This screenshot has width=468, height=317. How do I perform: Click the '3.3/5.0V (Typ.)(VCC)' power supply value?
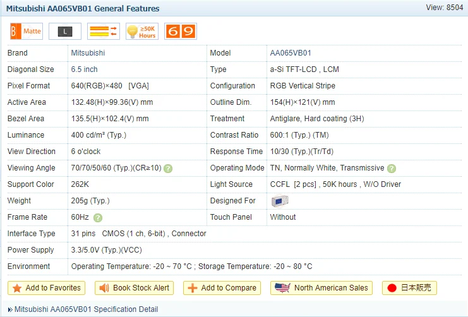click(x=107, y=250)
